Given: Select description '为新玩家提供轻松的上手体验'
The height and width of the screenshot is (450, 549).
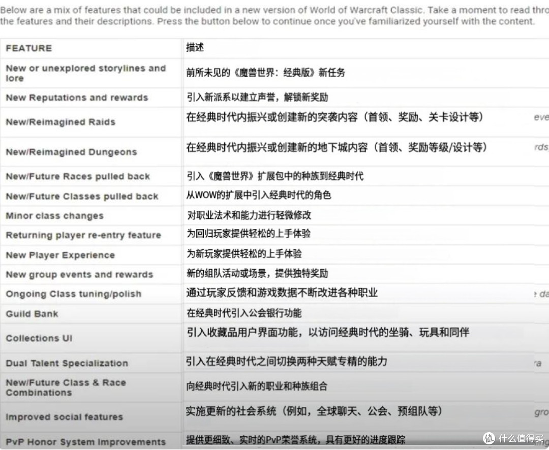Looking at the screenshot, I should point(244,253).
